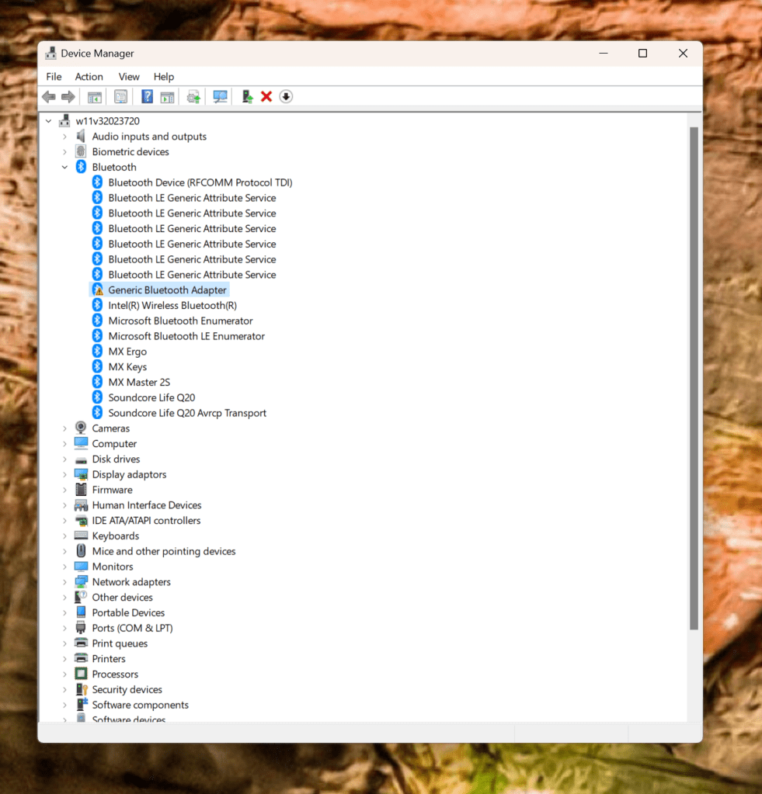The image size is (762, 794).
Task: Click the chip icon for Firmware
Action: [x=81, y=489]
